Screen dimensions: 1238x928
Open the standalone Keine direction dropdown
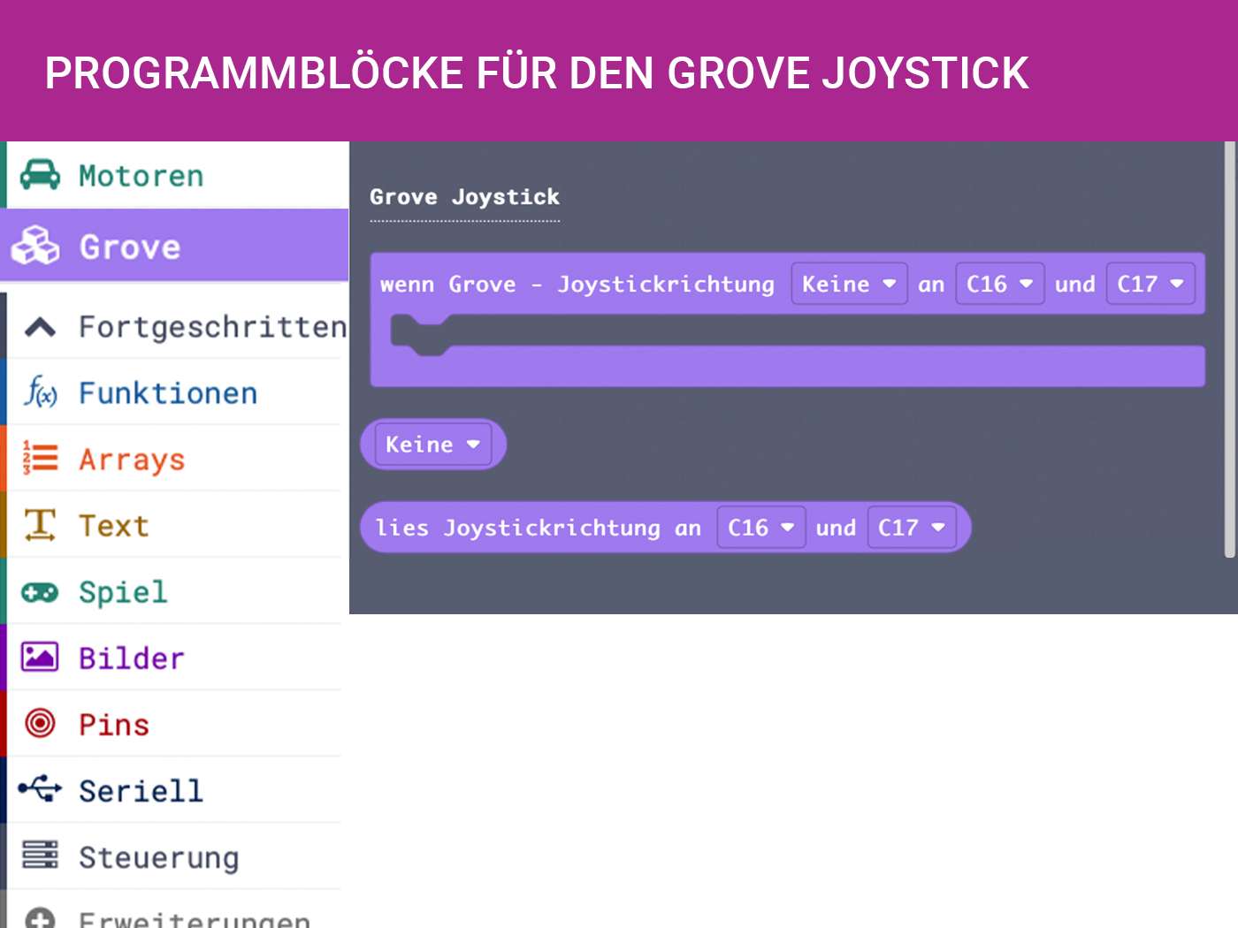click(x=432, y=444)
